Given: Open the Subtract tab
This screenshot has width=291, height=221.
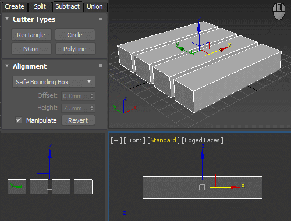Looking at the screenshot, I should click(68, 7).
